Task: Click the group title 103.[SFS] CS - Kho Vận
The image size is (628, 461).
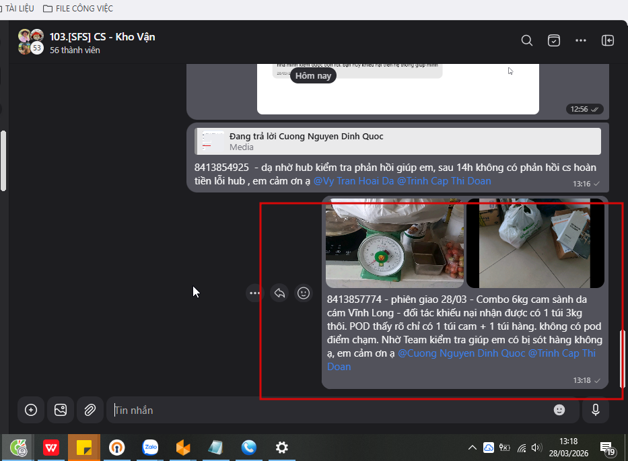Action: pyautogui.click(x=102, y=37)
